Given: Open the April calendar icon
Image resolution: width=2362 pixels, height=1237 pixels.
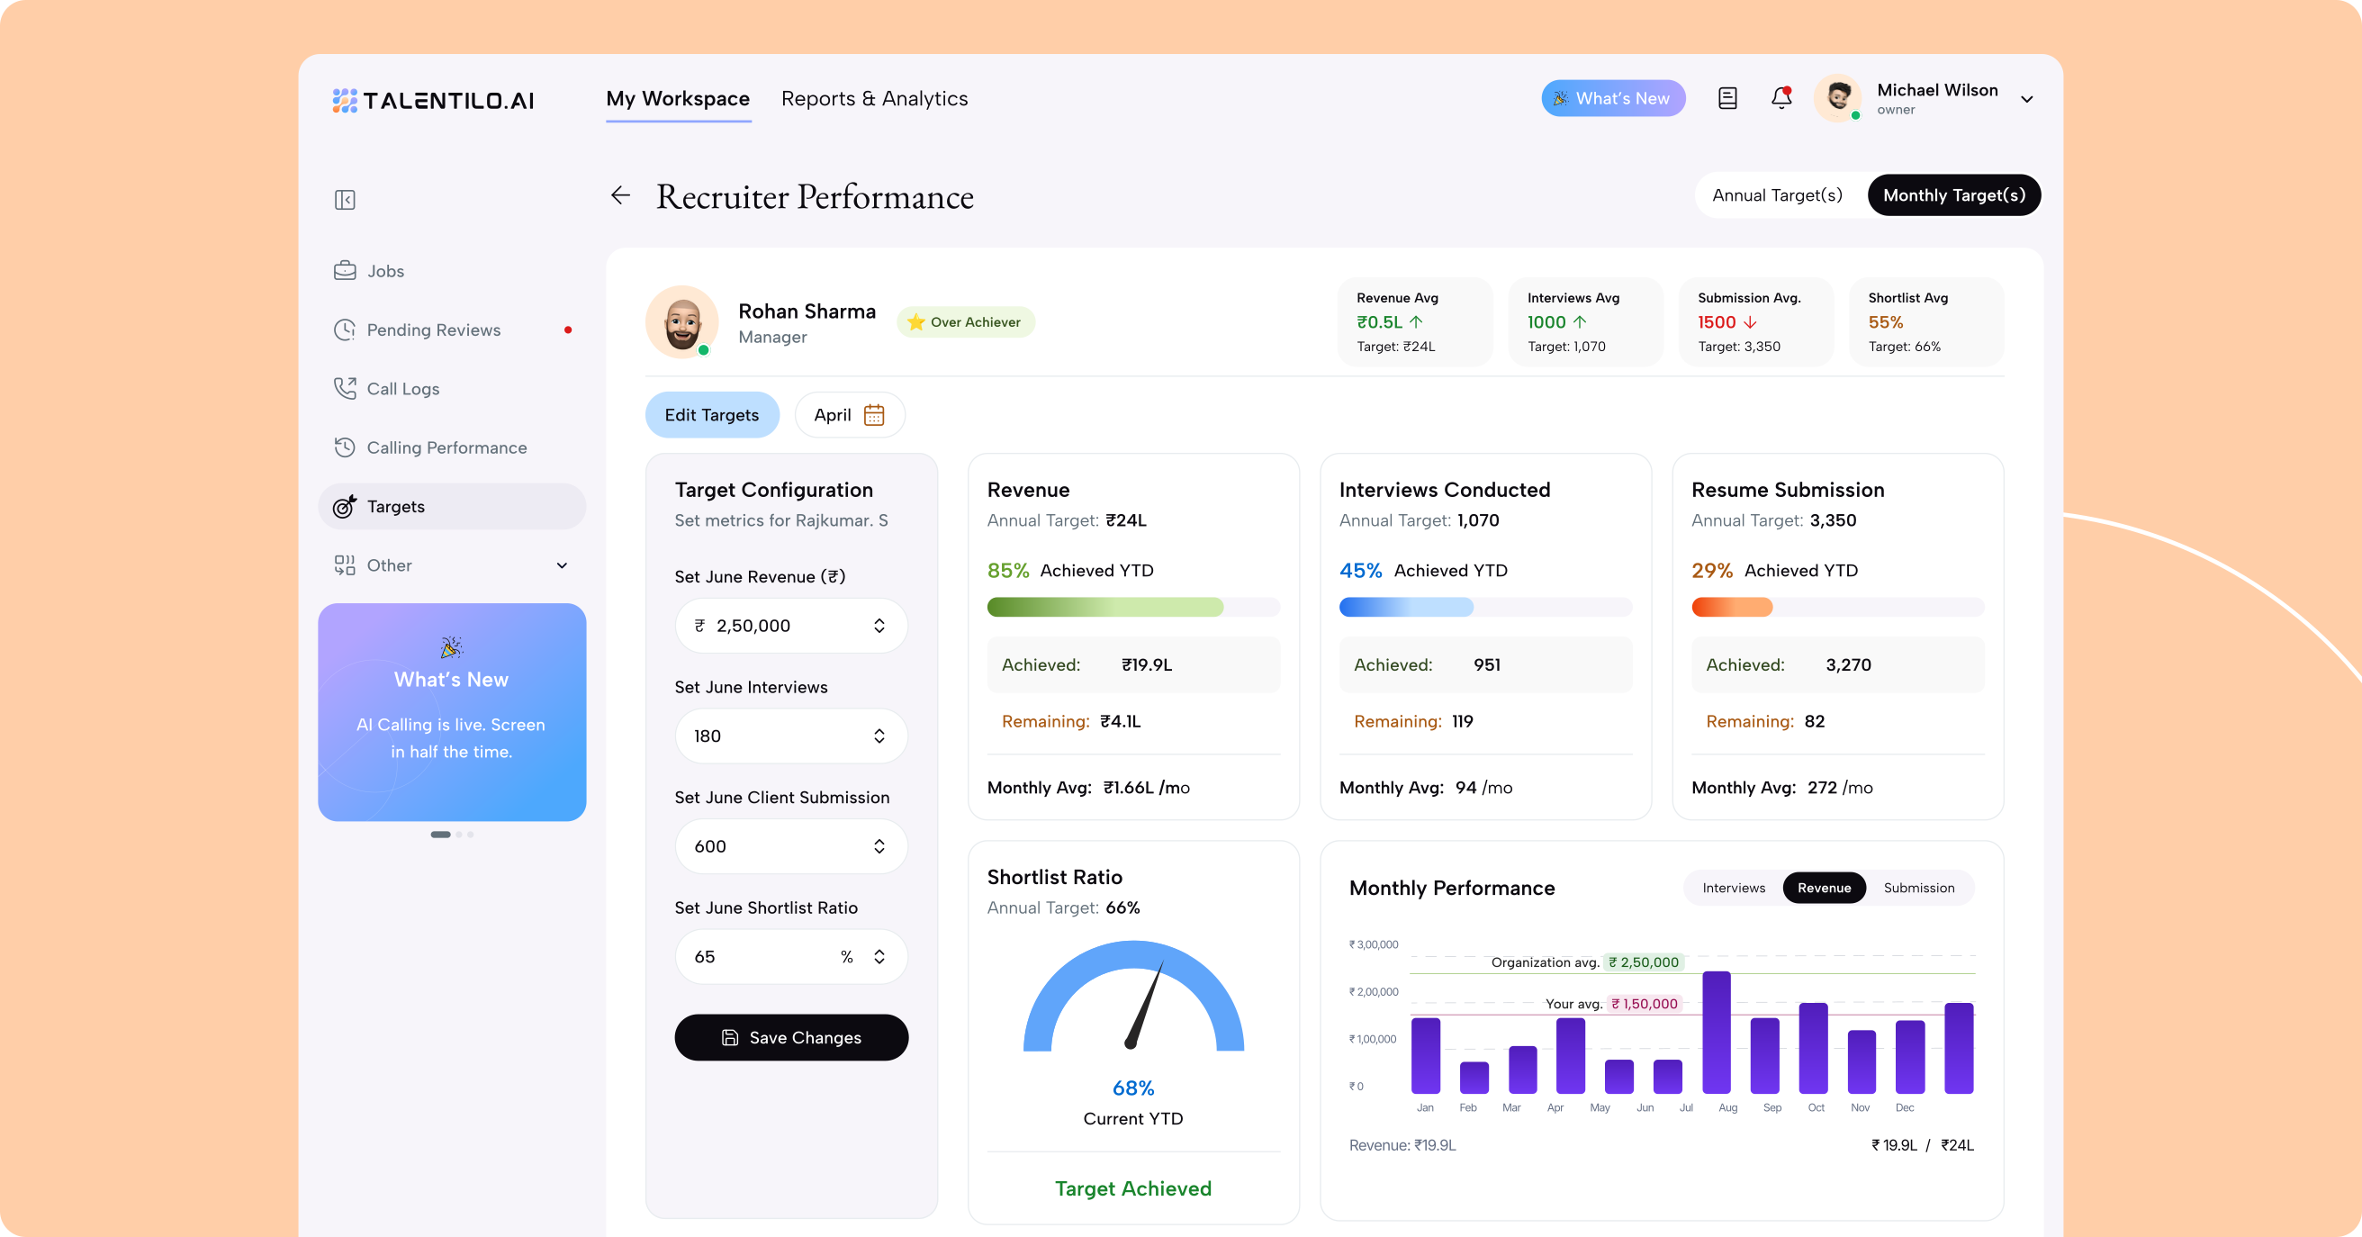Looking at the screenshot, I should point(874,415).
